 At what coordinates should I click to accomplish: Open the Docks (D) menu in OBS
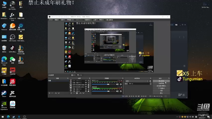tap(70, 20)
